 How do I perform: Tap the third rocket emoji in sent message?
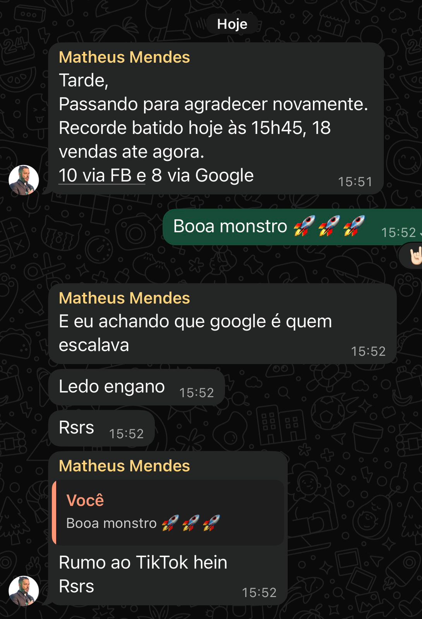point(354,226)
